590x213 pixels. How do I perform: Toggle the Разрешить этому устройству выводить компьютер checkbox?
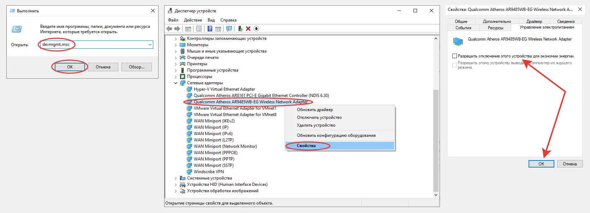[x=455, y=65]
